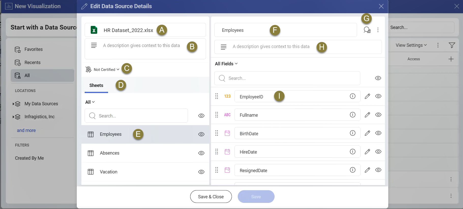Viewport: 463px width, 209px height.
Task: Toggle visibility of all sheets
Action: [201, 116]
